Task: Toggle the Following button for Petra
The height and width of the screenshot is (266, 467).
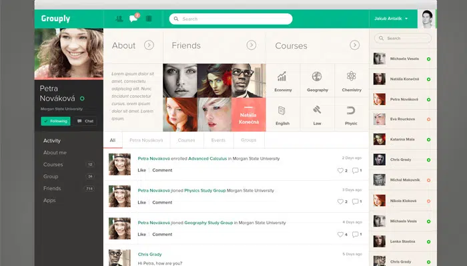Action: [x=55, y=121]
